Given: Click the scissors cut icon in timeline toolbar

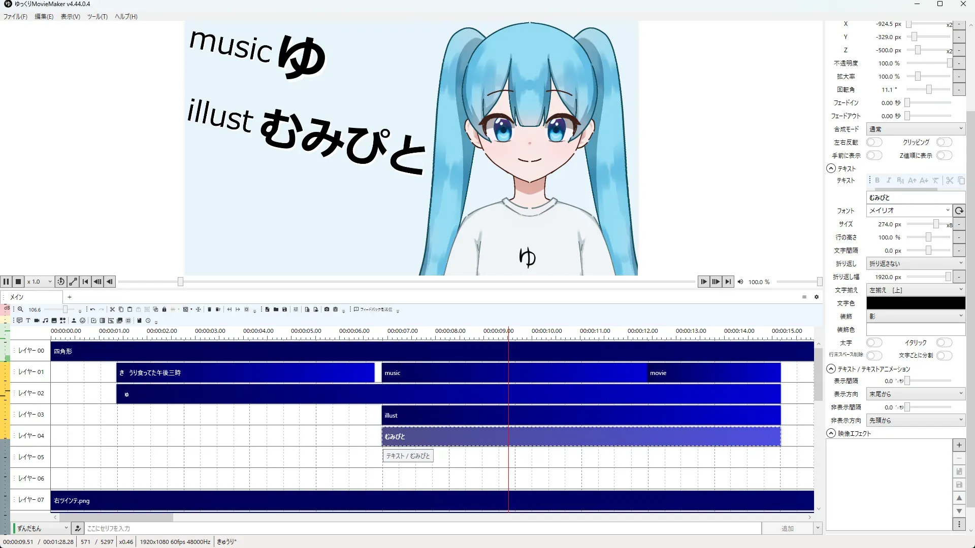Looking at the screenshot, I should (112, 309).
